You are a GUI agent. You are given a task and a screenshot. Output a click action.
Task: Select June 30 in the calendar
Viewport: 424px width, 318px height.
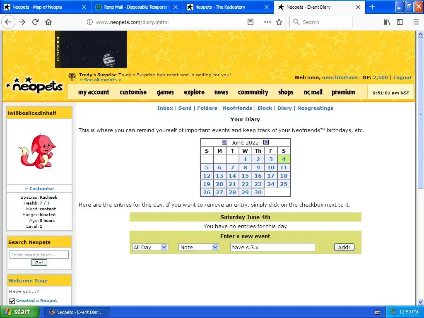tap(258, 192)
